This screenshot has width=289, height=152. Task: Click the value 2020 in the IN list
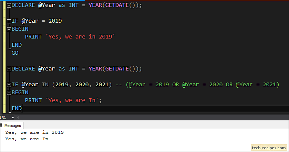82,85
